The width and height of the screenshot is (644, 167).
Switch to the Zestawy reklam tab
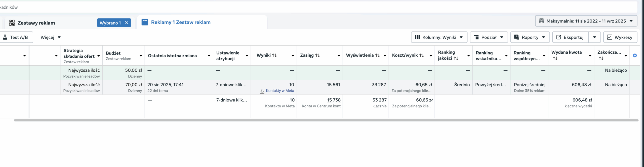(x=36, y=23)
